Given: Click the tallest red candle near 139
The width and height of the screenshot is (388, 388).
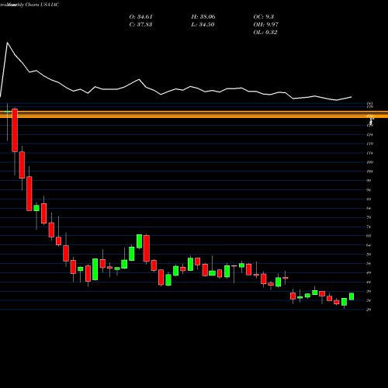Looking at the screenshot, I should pos(15,130).
